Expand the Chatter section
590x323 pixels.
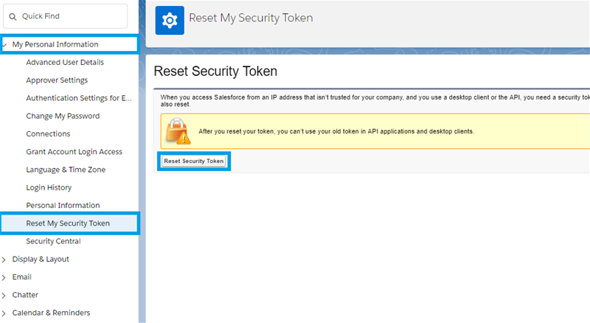5,295
